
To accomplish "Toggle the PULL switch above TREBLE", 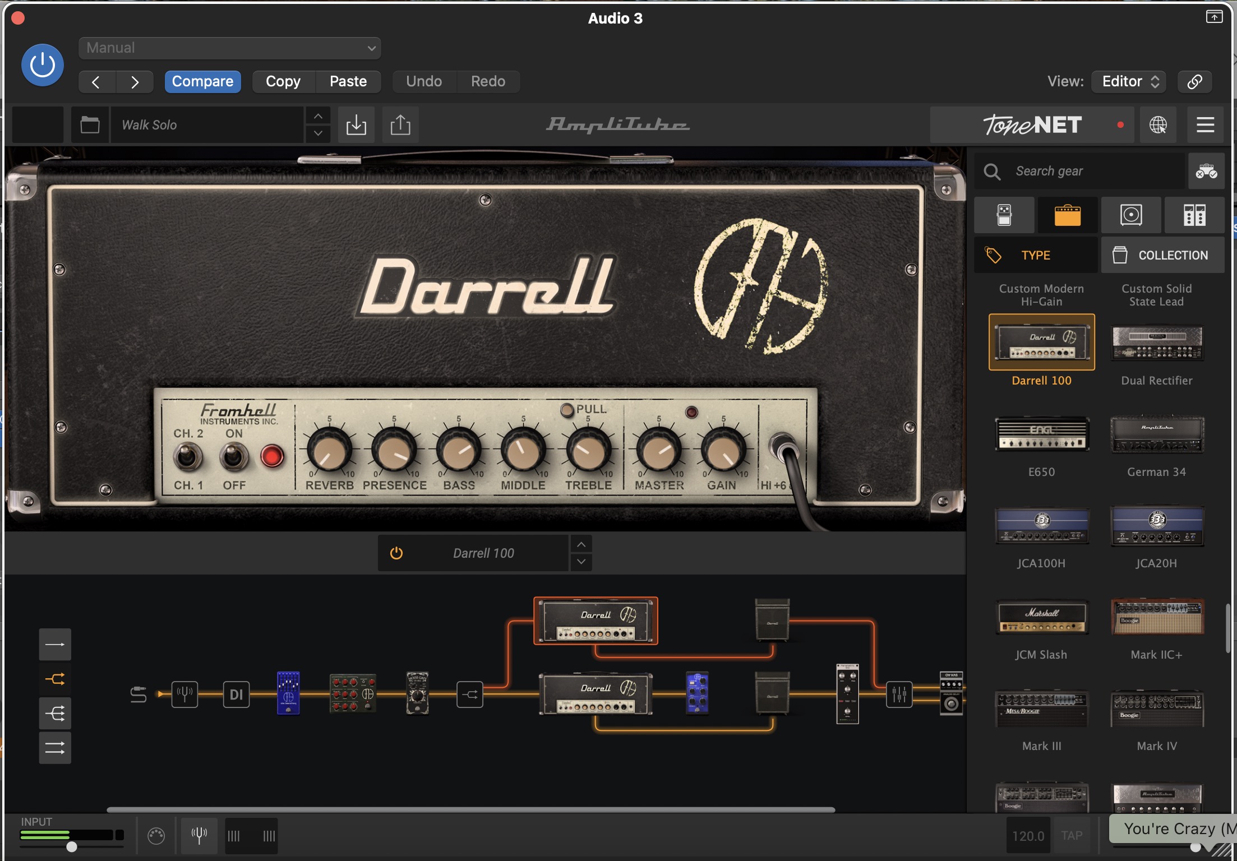I will coord(567,410).
